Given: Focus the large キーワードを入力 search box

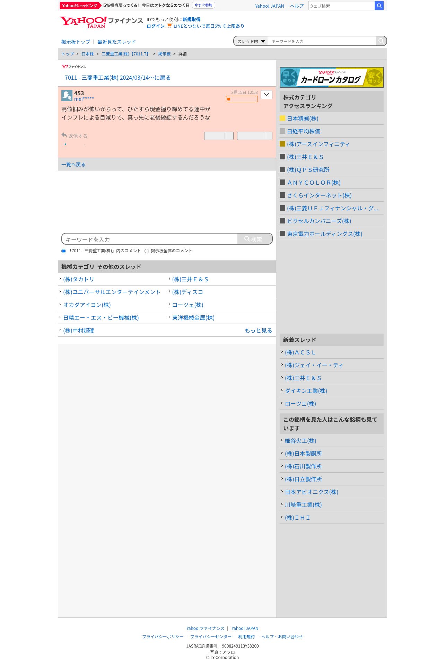Looking at the screenshot, I should coord(150,239).
